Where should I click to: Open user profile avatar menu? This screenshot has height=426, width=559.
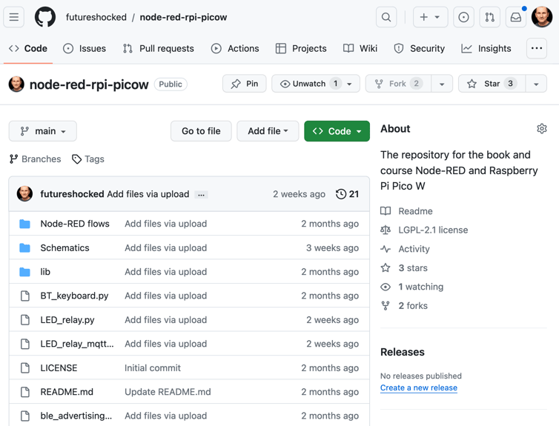point(542,17)
